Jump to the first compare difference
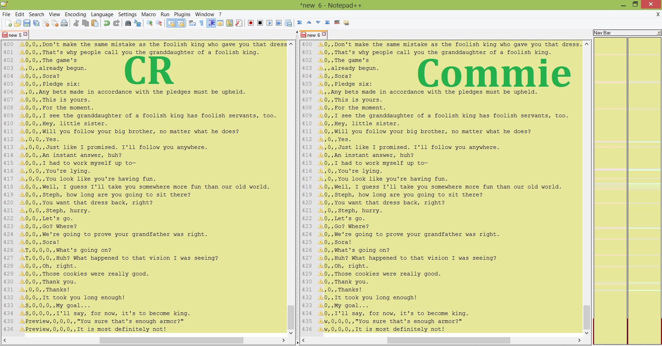 point(300,23)
